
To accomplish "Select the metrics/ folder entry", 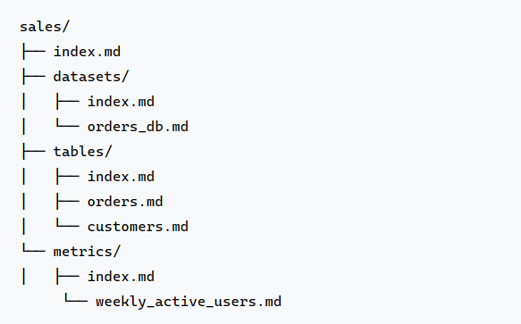I will (x=87, y=252).
